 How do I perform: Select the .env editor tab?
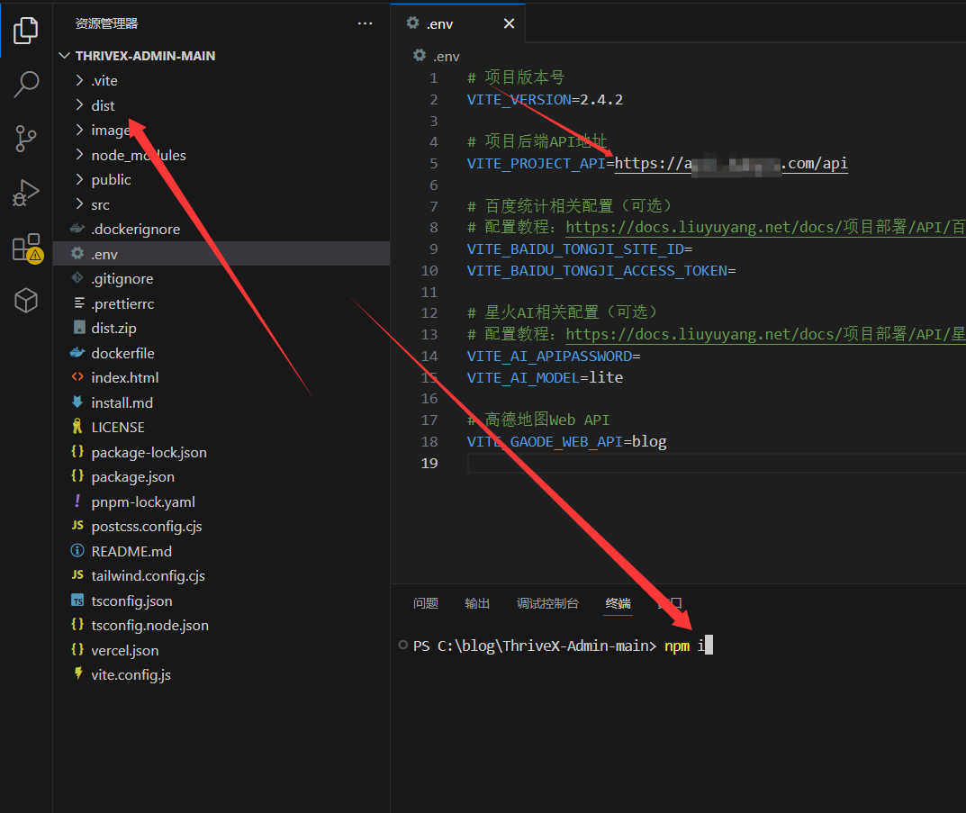(x=457, y=23)
